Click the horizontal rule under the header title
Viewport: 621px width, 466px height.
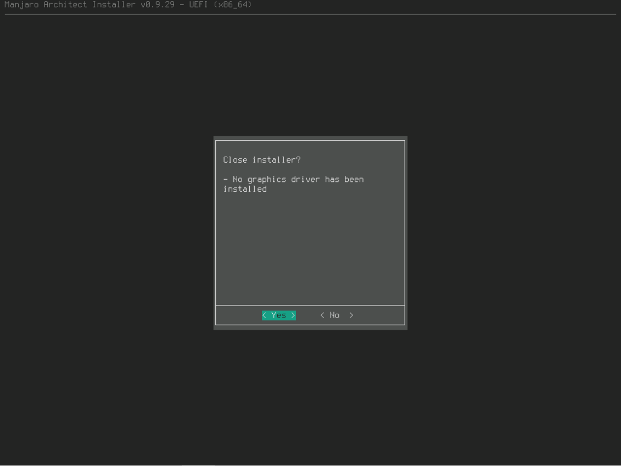[310, 14]
